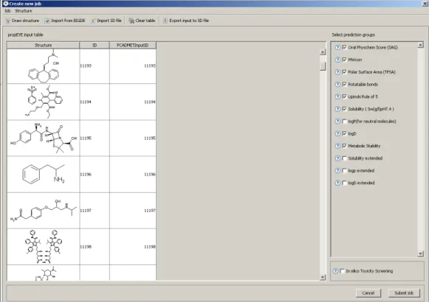The width and height of the screenshot is (429, 302).
Task: Click Import from BIGDB toolbar button
Action: (65, 21)
